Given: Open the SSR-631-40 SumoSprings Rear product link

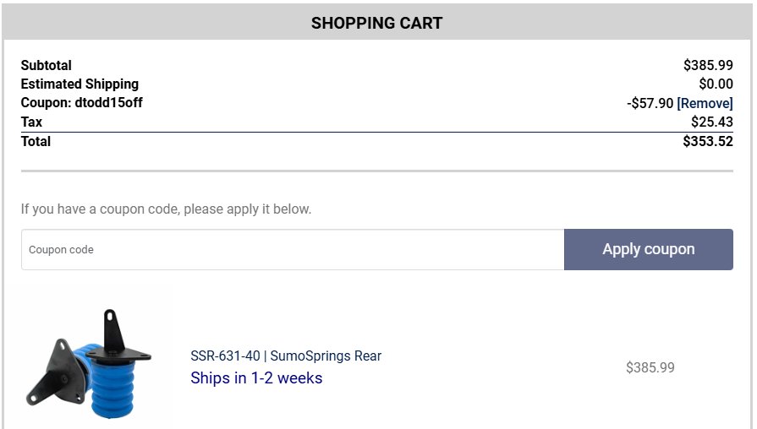Looking at the screenshot, I should [x=286, y=356].
